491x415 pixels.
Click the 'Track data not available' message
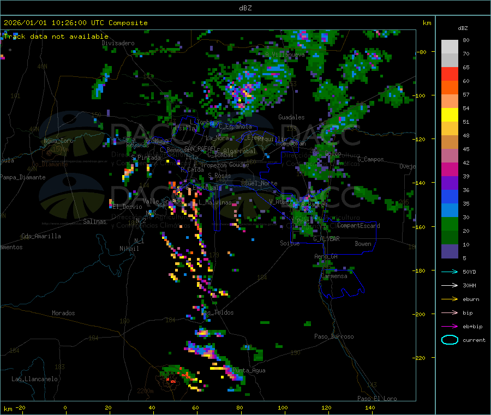click(56, 37)
